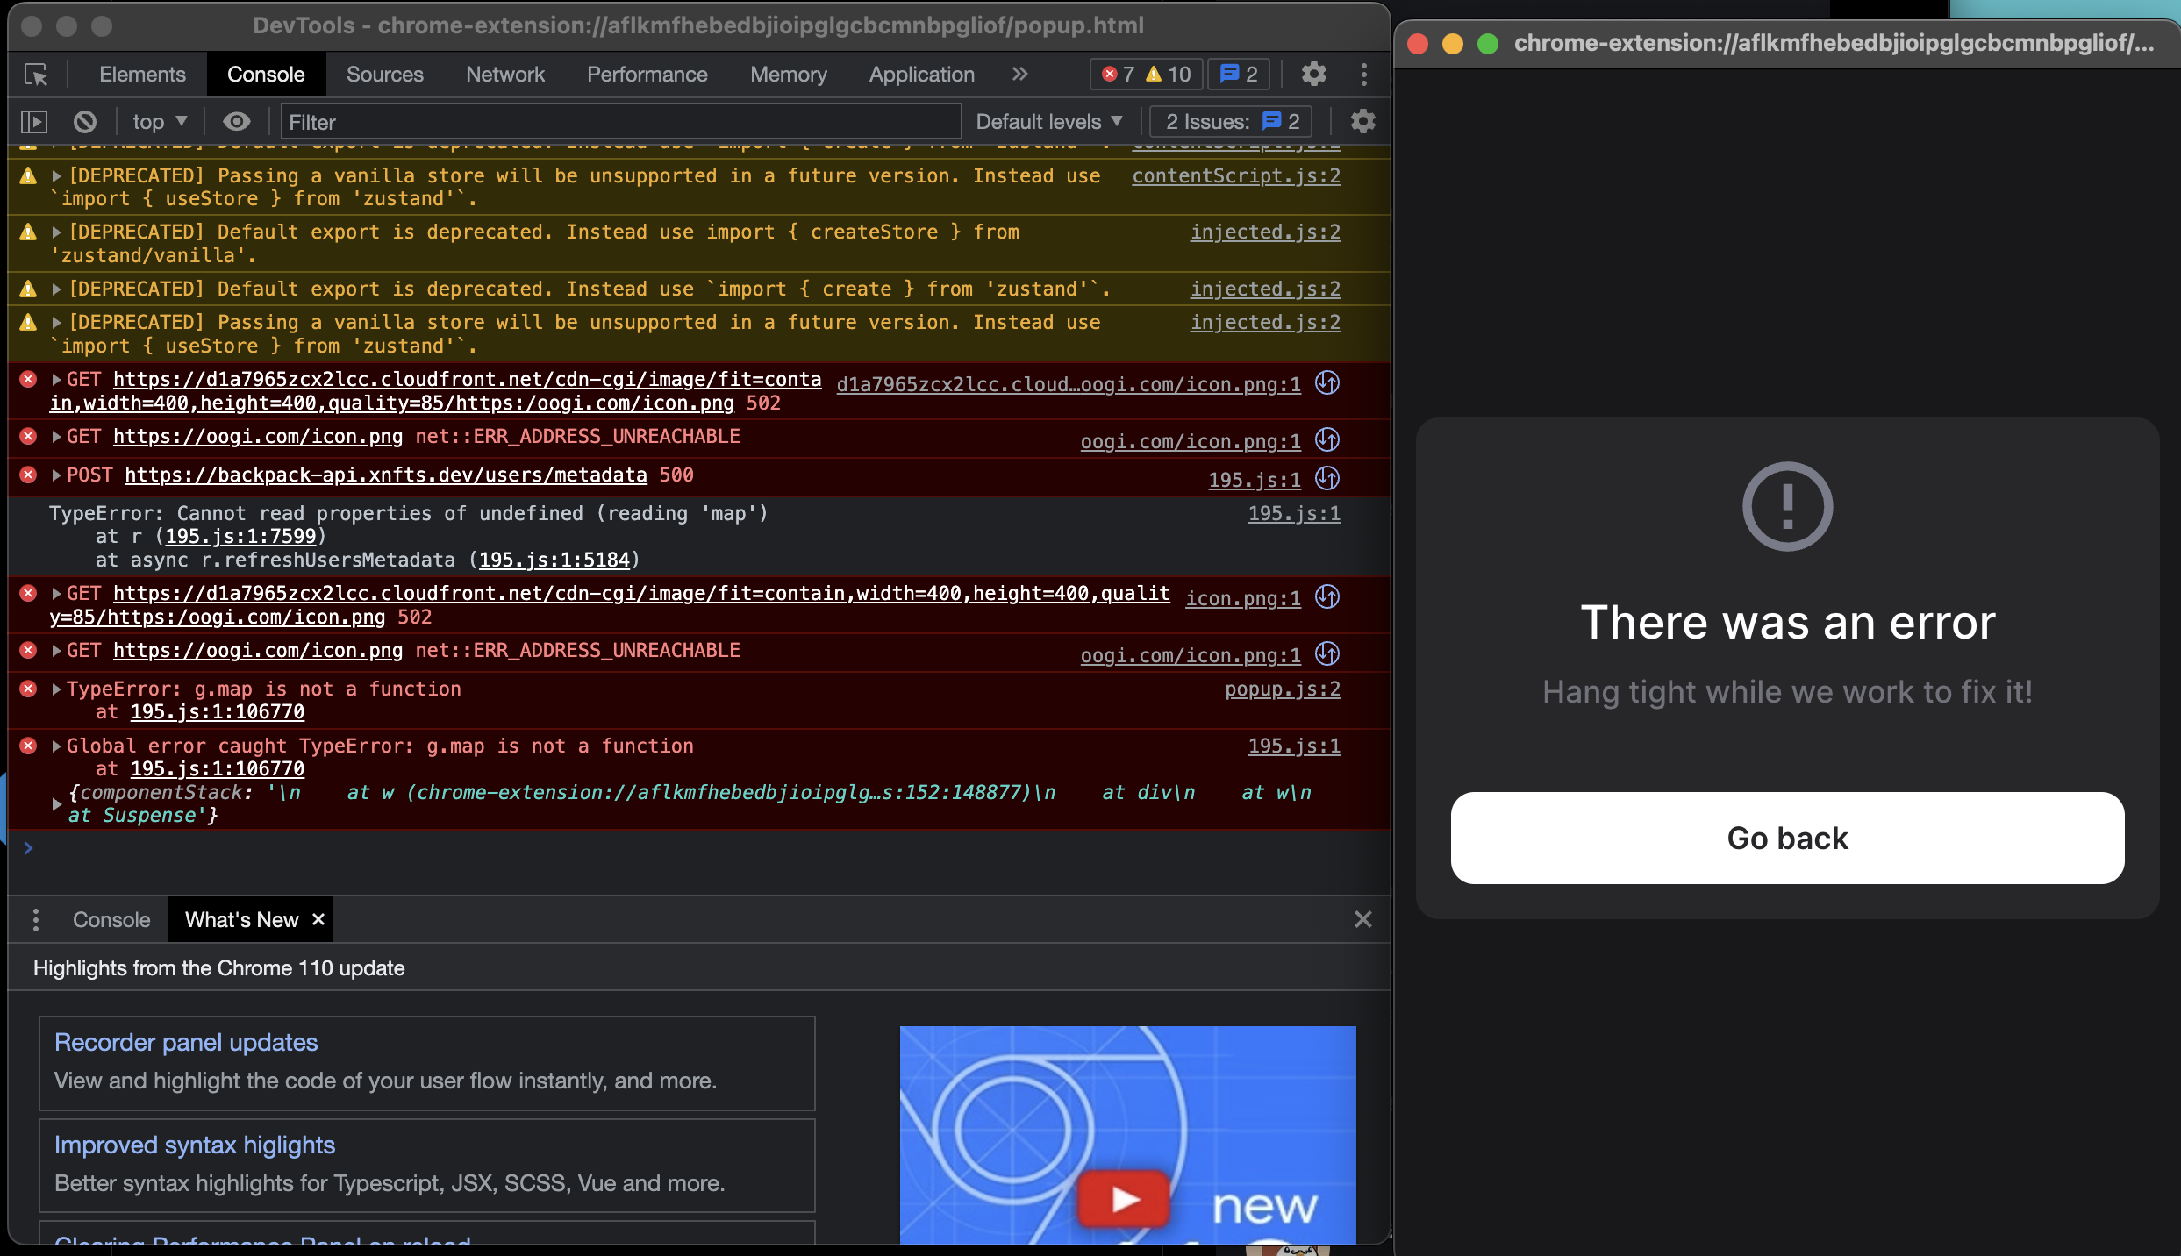Image resolution: width=2181 pixels, height=1256 pixels.
Task: Open the Memory tab
Action: point(788,75)
